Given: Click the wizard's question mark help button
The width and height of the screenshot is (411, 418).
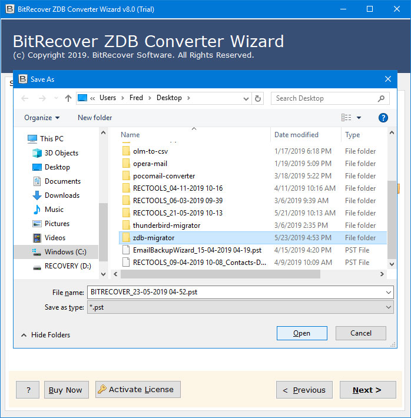Looking at the screenshot, I should tap(28, 390).
